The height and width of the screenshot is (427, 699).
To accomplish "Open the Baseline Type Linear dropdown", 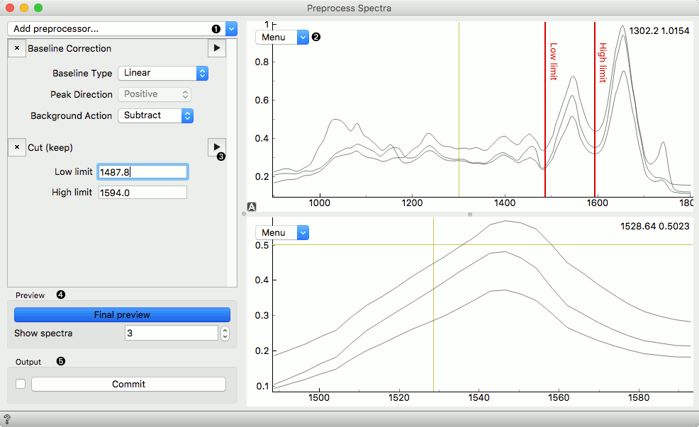I will click(x=163, y=73).
